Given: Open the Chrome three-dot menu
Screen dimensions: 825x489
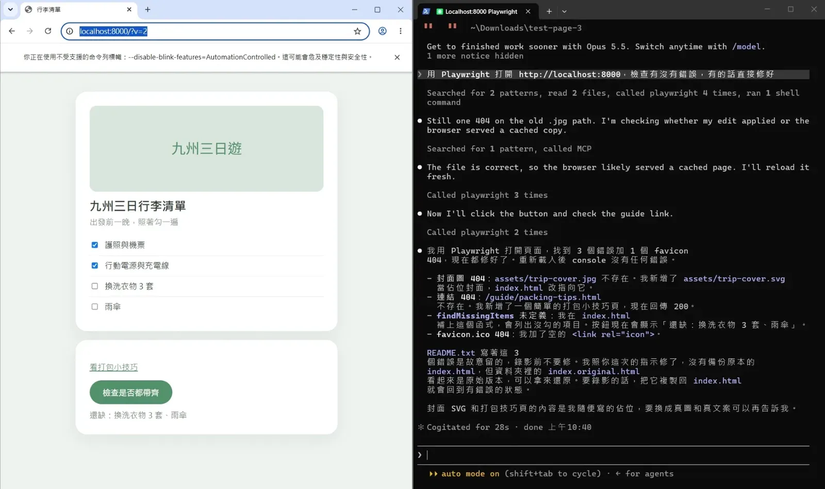Looking at the screenshot, I should click(401, 31).
